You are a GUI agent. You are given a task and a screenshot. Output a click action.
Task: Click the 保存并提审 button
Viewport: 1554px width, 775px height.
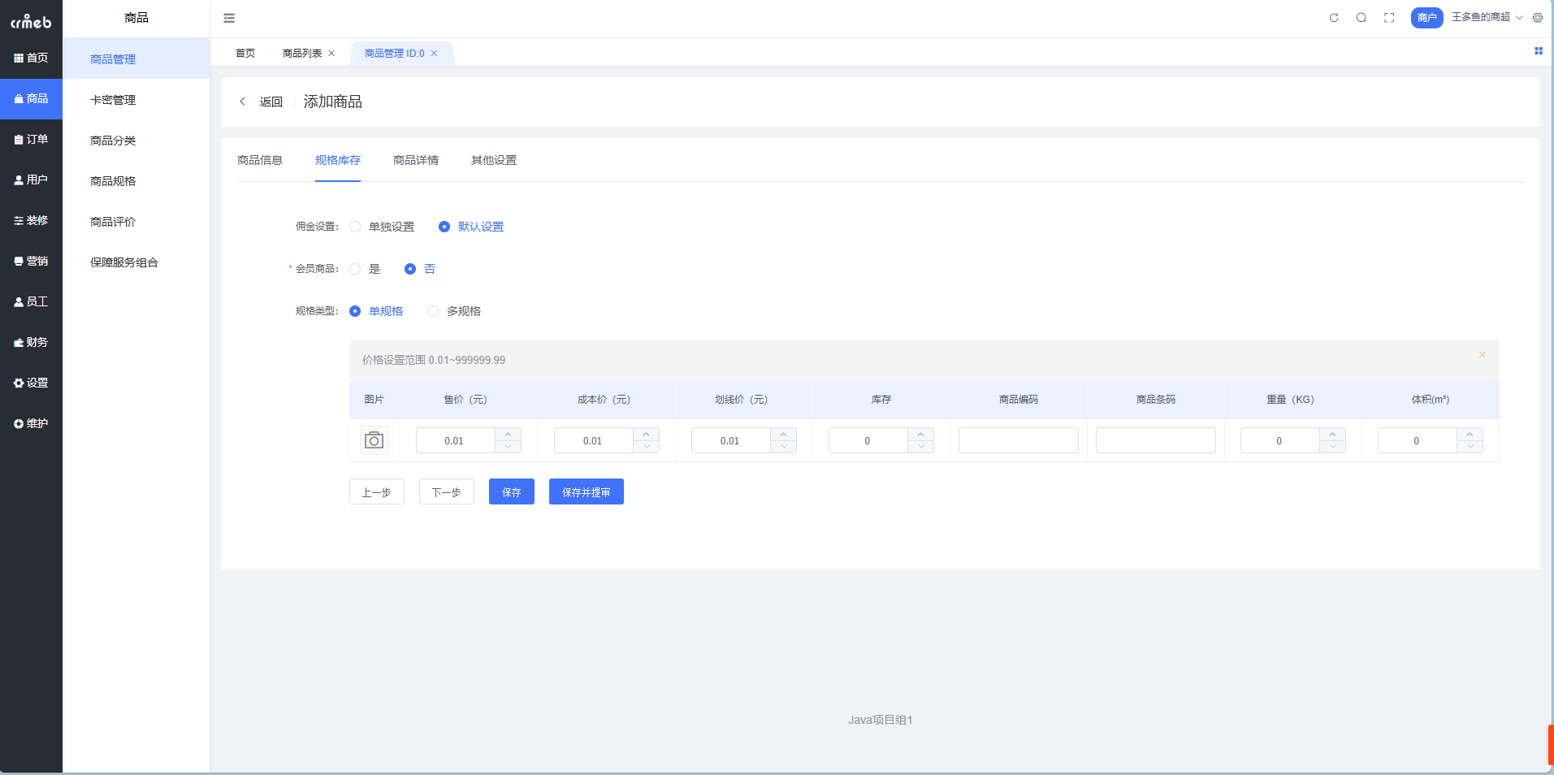pyautogui.click(x=586, y=492)
